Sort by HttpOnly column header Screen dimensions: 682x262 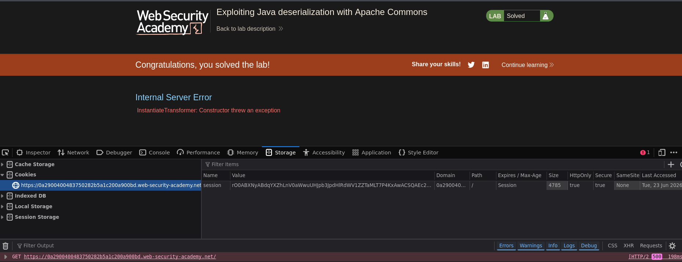click(580, 176)
